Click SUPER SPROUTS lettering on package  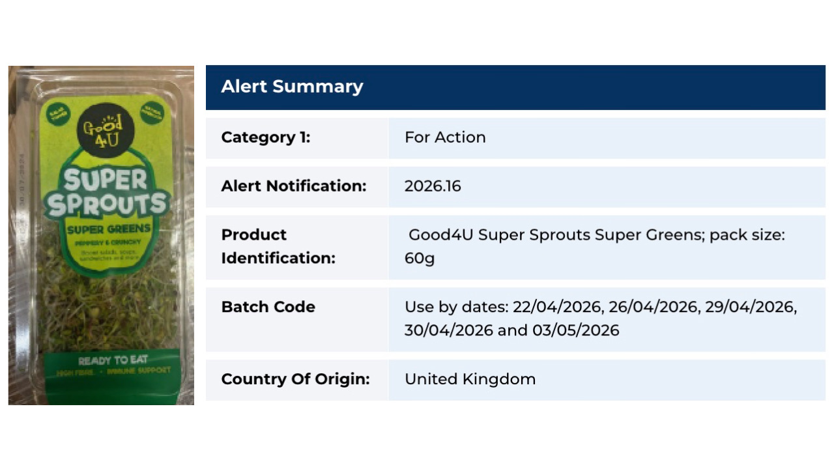(106, 193)
